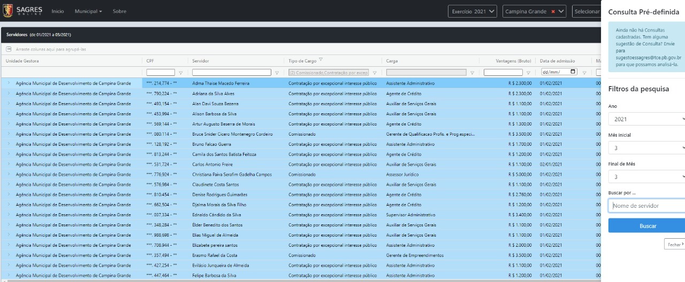
Task: Sort by CPF column header
Action: point(150,61)
